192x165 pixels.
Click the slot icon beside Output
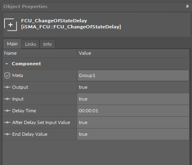7,87
